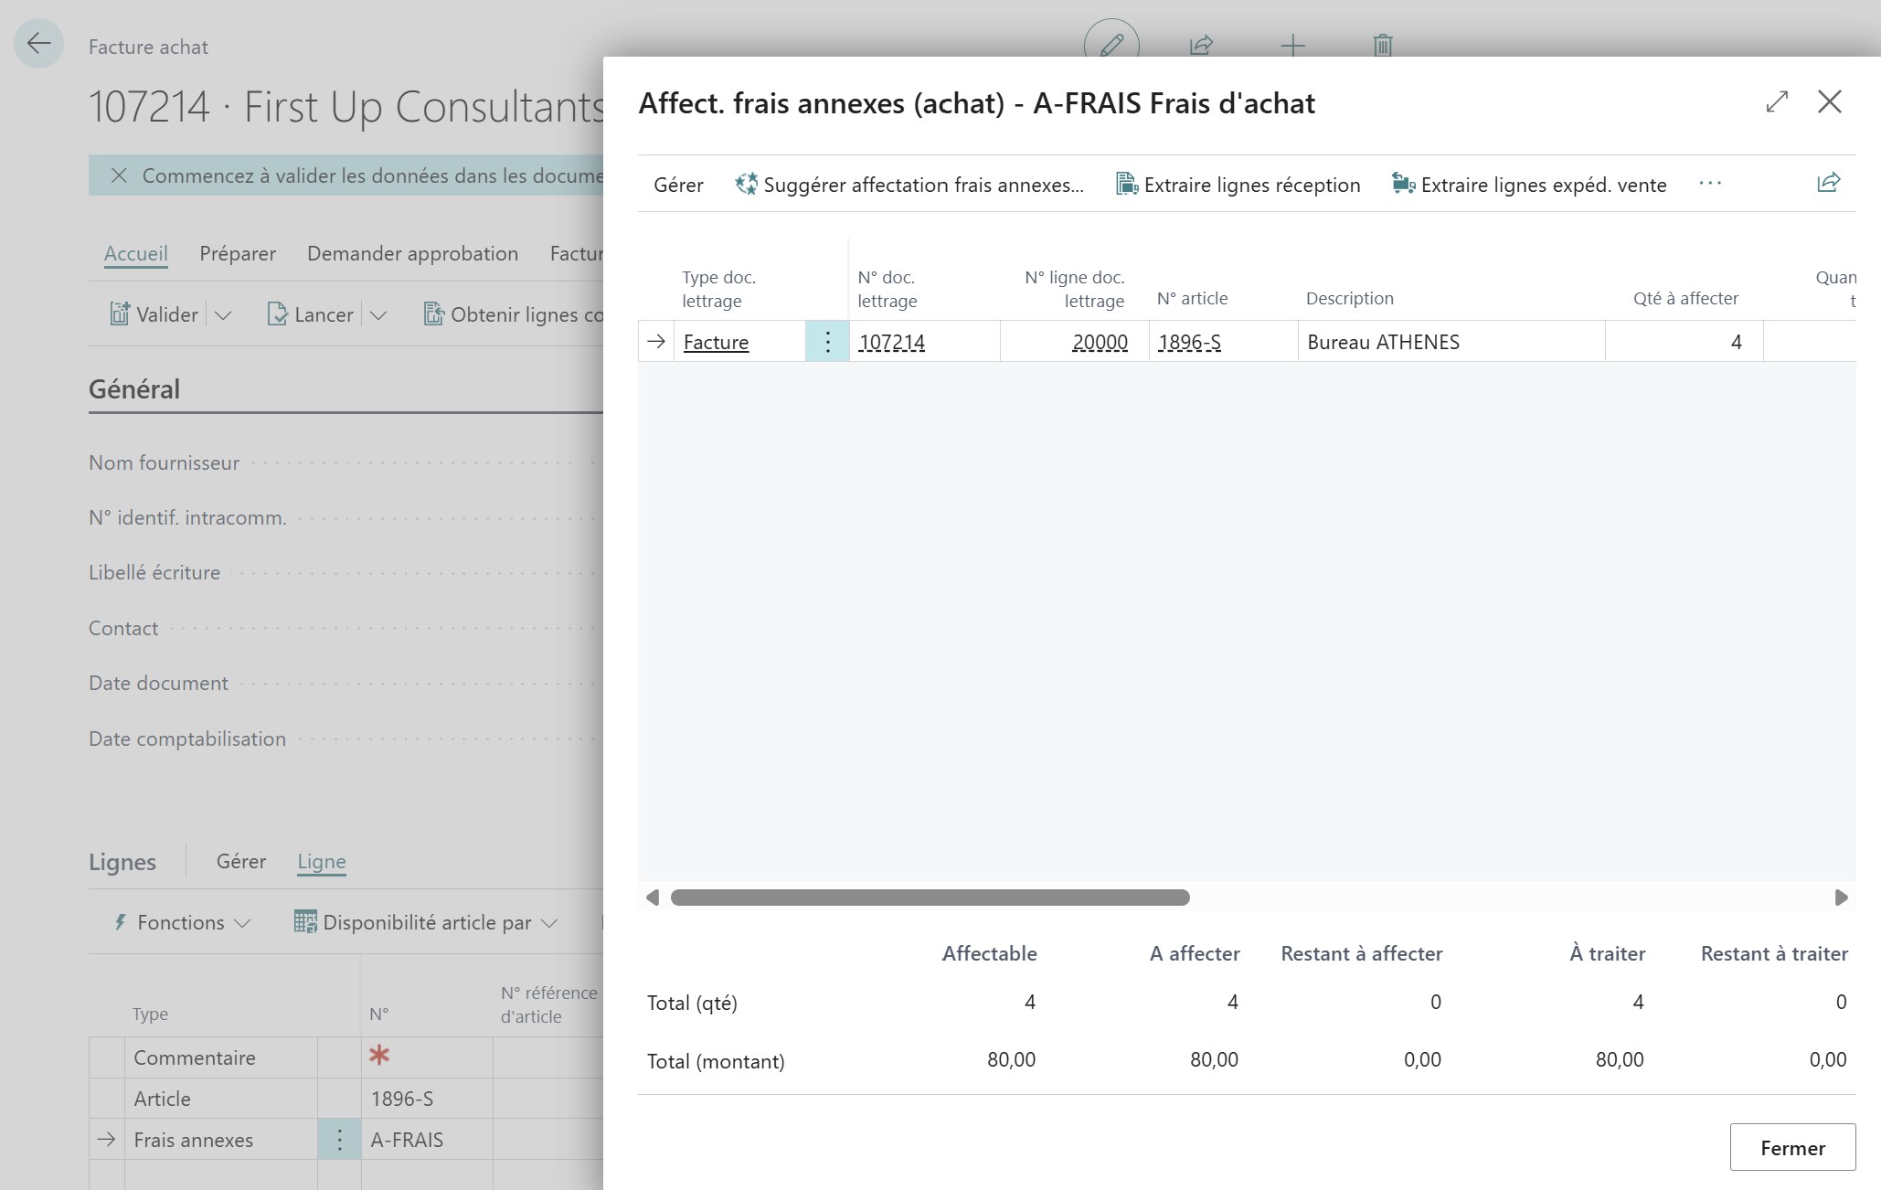Image resolution: width=1881 pixels, height=1190 pixels.
Task: Expand the Lancer dropdown arrow
Action: 378,315
